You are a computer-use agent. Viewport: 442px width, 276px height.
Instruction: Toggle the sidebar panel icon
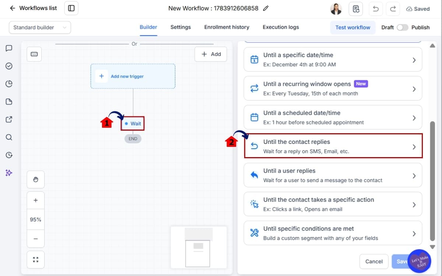(x=71, y=8)
